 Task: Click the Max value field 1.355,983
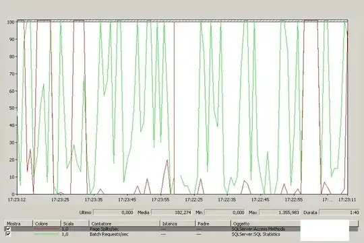pyautogui.click(x=279, y=213)
